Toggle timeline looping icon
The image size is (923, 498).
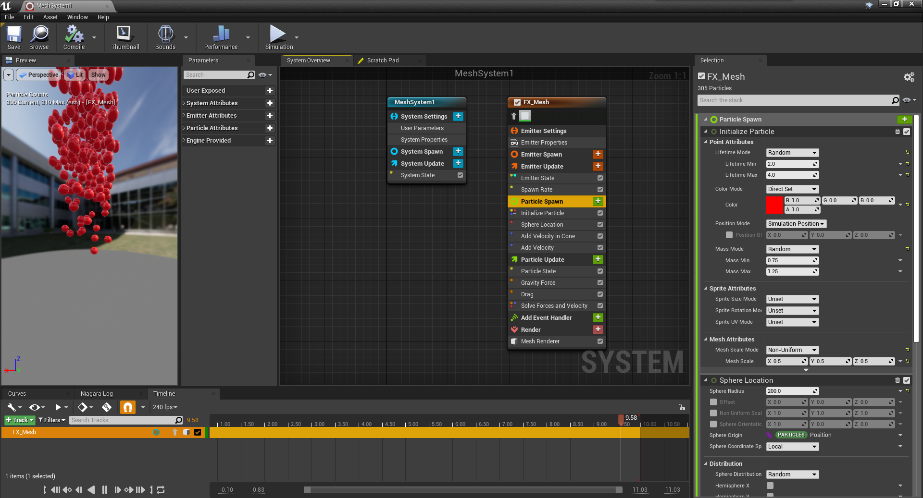point(161,490)
